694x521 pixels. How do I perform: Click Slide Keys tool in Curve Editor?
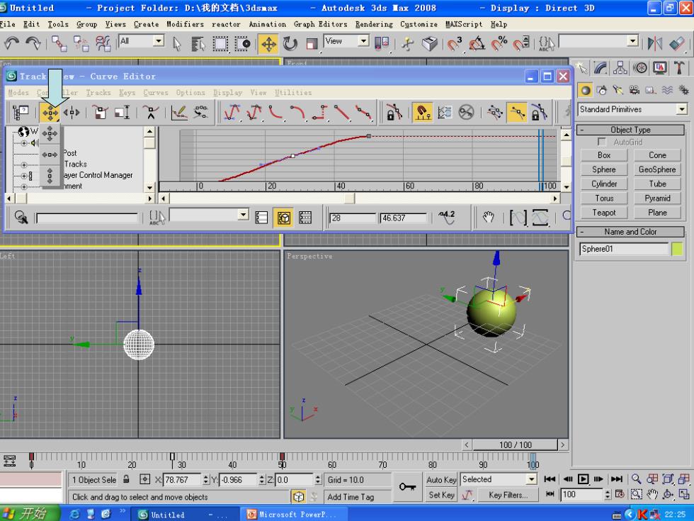[x=72, y=113]
